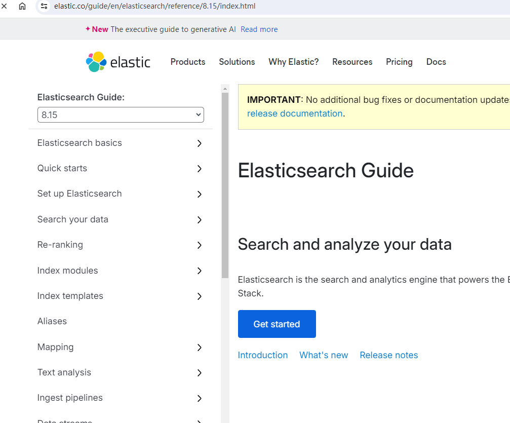Open site information icon in address bar
Viewport: 510px width, 423px height.
[x=44, y=6]
